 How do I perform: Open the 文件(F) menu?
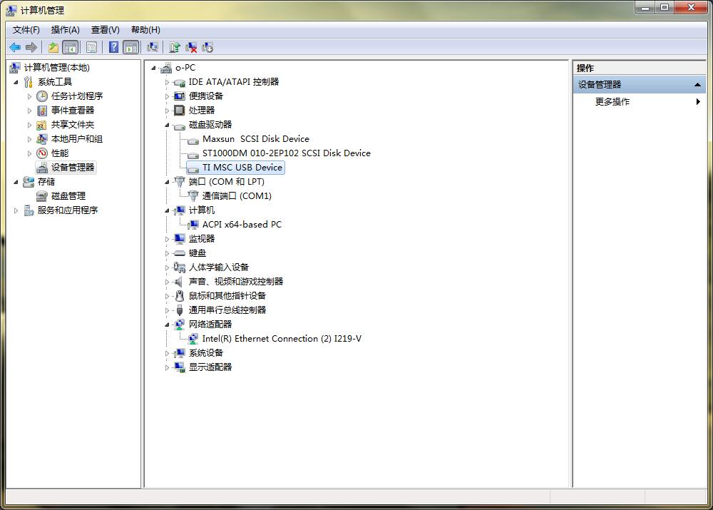coord(26,30)
